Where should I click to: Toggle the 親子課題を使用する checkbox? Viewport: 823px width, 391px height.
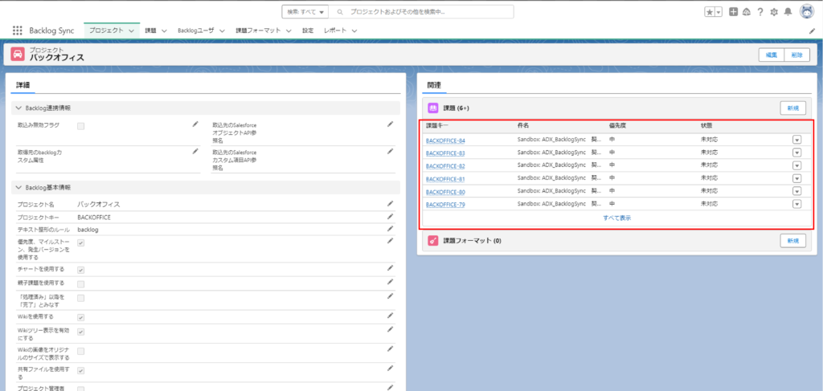pos(81,283)
